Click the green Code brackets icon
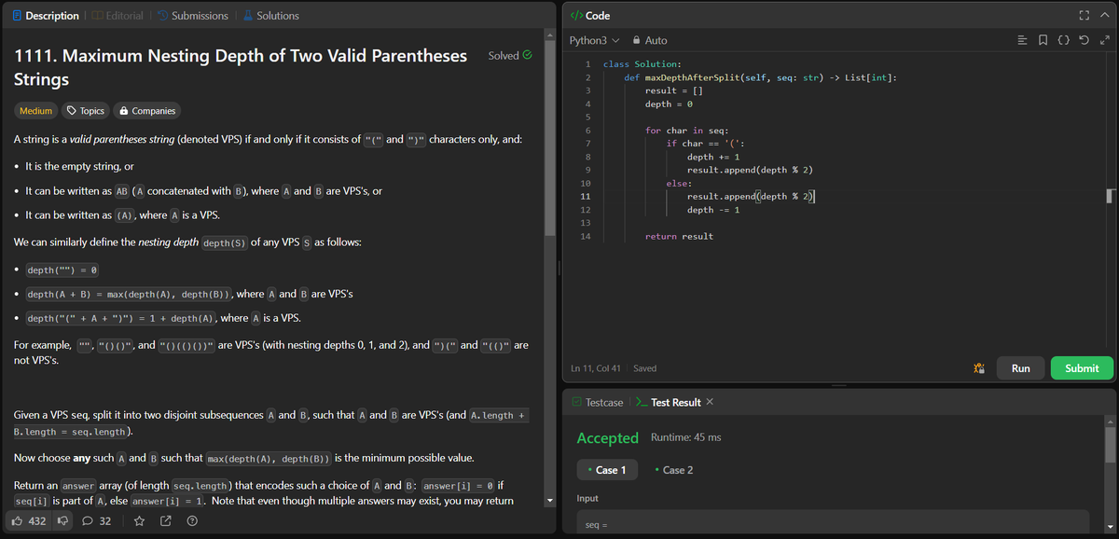This screenshot has height=539, width=1119. (x=575, y=16)
